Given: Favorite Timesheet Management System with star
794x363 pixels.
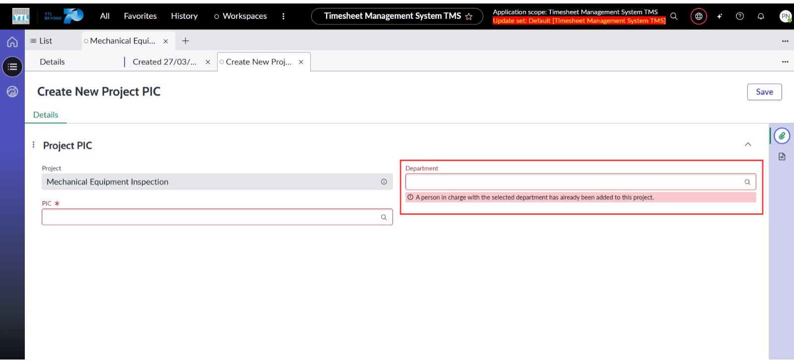Looking at the screenshot, I should click(x=469, y=16).
